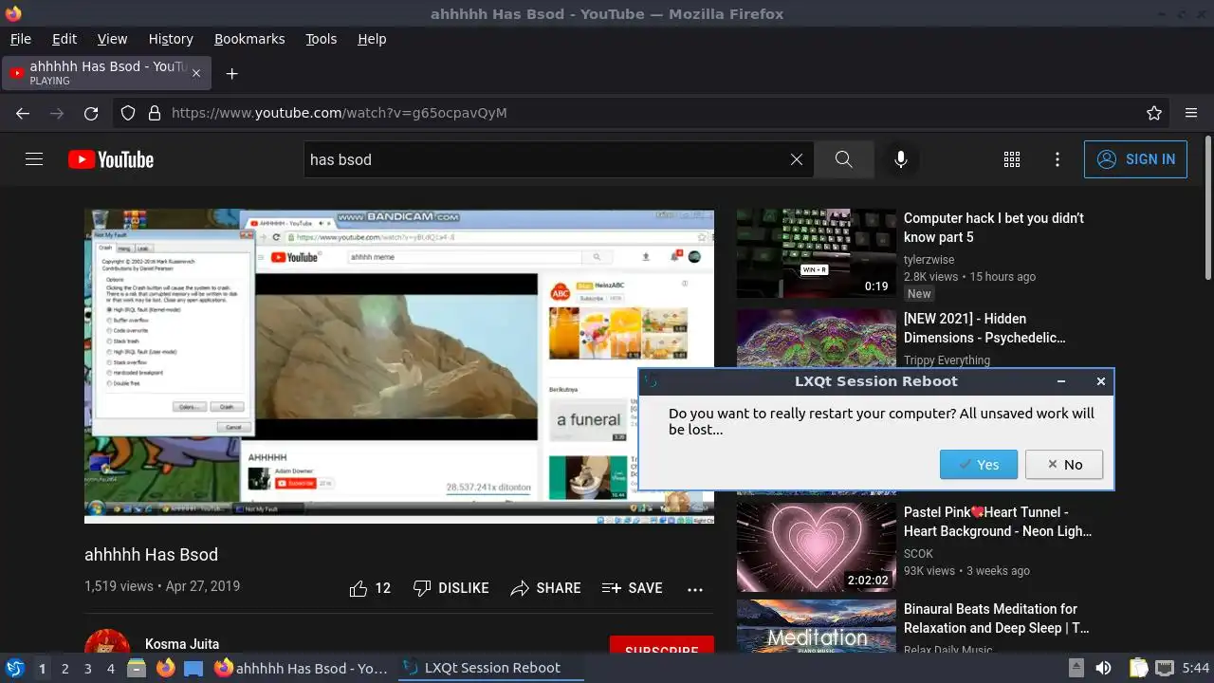View site info via padlock icon
Screen dimensions: 1214x683
coord(155,113)
